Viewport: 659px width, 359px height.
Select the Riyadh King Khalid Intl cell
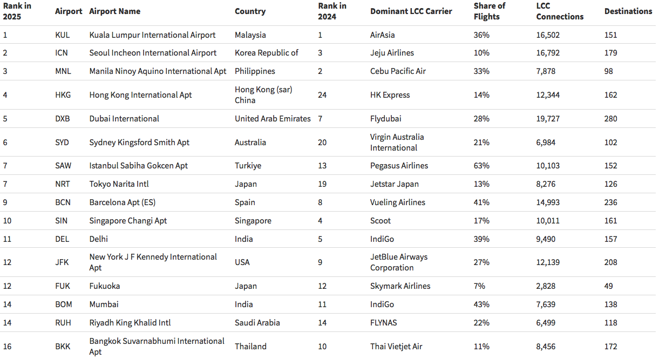(130, 323)
